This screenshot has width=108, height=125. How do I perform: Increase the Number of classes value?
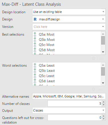(x=104, y=102)
